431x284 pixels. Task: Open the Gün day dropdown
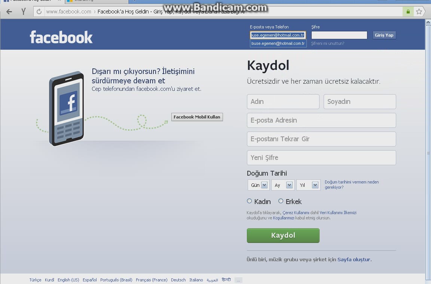pyautogui.click(x=259, y=185)
